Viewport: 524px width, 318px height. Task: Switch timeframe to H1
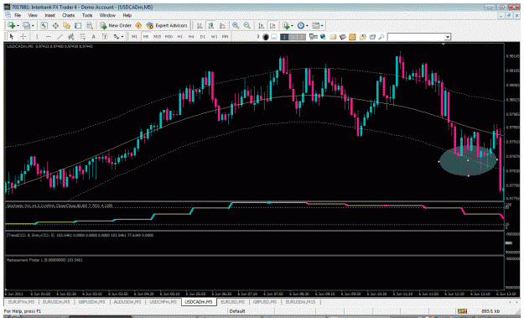[179, 36]
